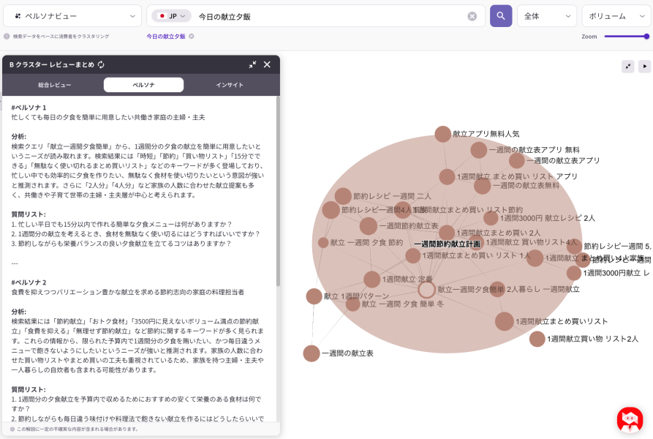Click the 一週間の献立表 graph node

tap(312, 353)
